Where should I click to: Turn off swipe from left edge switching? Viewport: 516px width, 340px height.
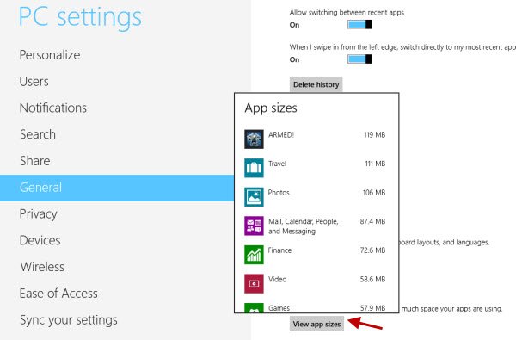(x=359, y=59)
